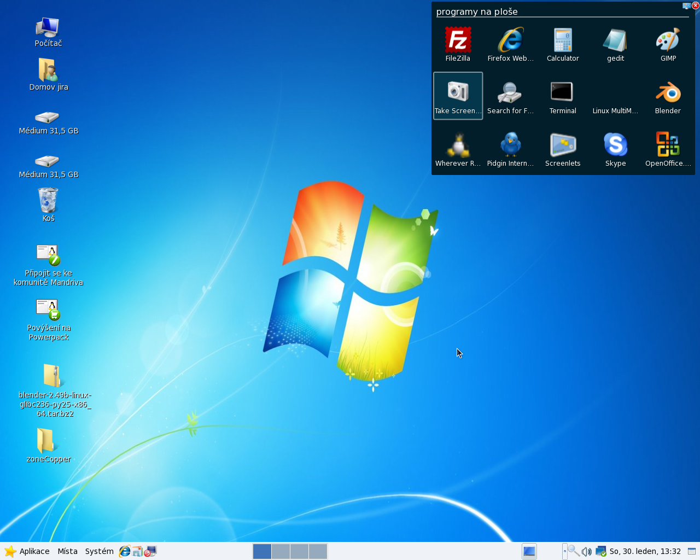700x560 pixels.
Task: Click the notification area handle
Action: 564,551
